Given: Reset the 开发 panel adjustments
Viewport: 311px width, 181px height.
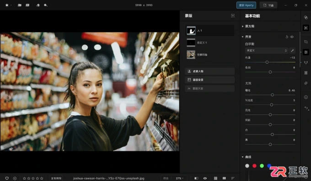Looking at the screenshot, I should (x=287, y=37).
